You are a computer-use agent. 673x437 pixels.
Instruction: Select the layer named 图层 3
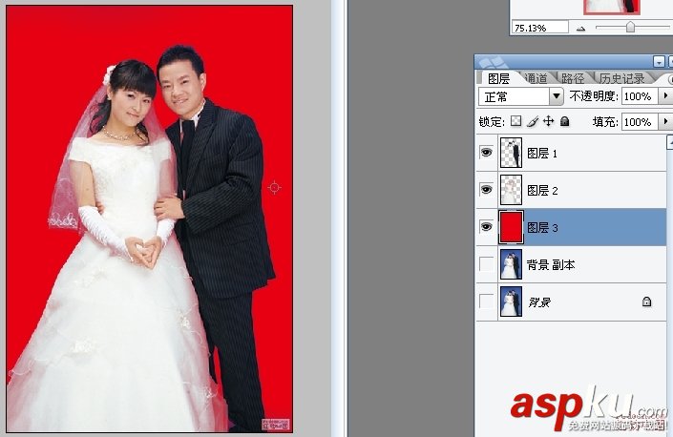pos(542,227)
